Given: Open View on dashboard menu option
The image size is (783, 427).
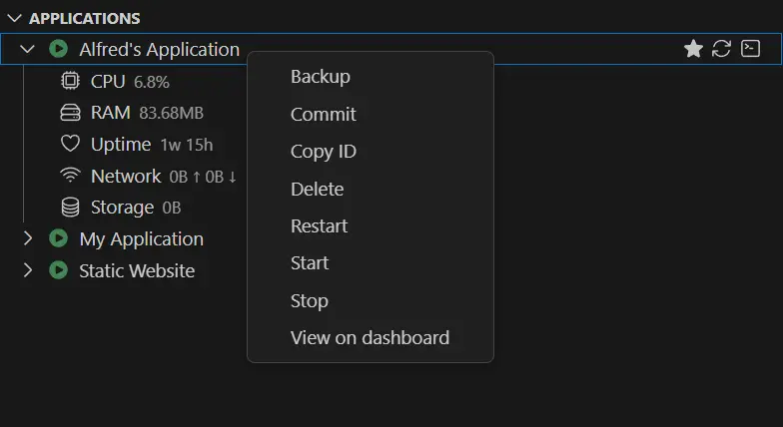Looking at the screenshot, I should click(370, 337).
